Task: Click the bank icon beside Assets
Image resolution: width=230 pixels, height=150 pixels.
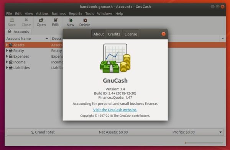Action: coord(11,45)
